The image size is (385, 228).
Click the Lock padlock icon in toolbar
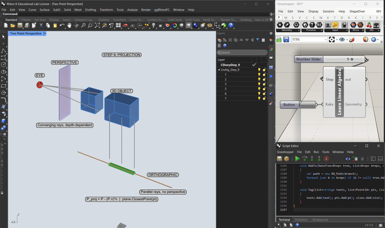coord(160,25)
